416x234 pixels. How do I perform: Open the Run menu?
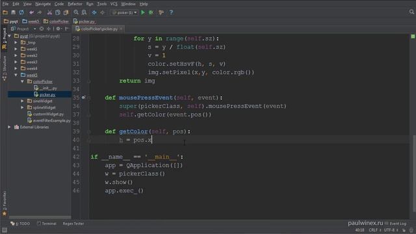tap(90, 4)
